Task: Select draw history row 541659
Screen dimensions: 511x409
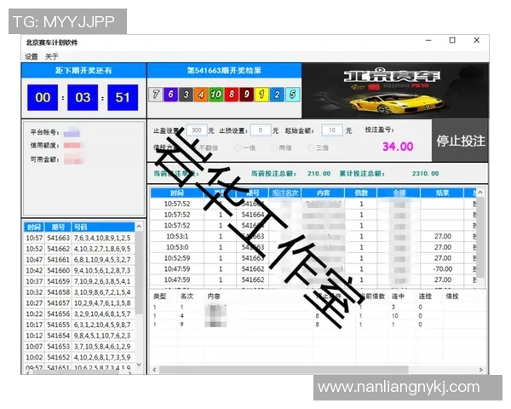Action: [79, 281]
